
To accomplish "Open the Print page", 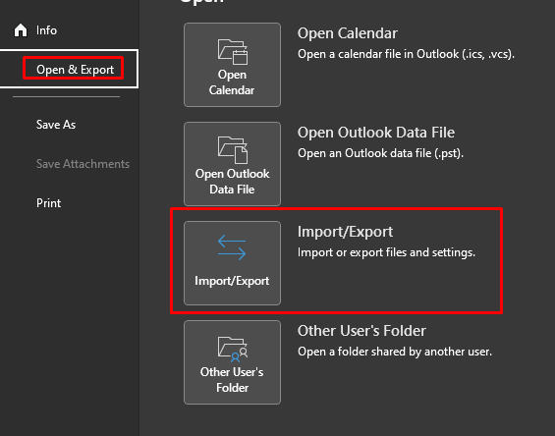I will [48, 203].
